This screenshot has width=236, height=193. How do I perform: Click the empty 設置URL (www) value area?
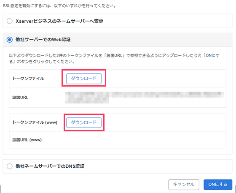(x=144, y=140)
